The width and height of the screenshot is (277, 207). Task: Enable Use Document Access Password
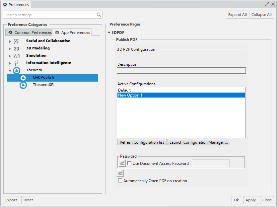click(129, 163)
